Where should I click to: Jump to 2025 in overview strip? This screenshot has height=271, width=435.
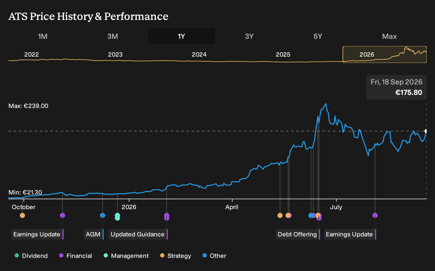(x=283, y=55)
